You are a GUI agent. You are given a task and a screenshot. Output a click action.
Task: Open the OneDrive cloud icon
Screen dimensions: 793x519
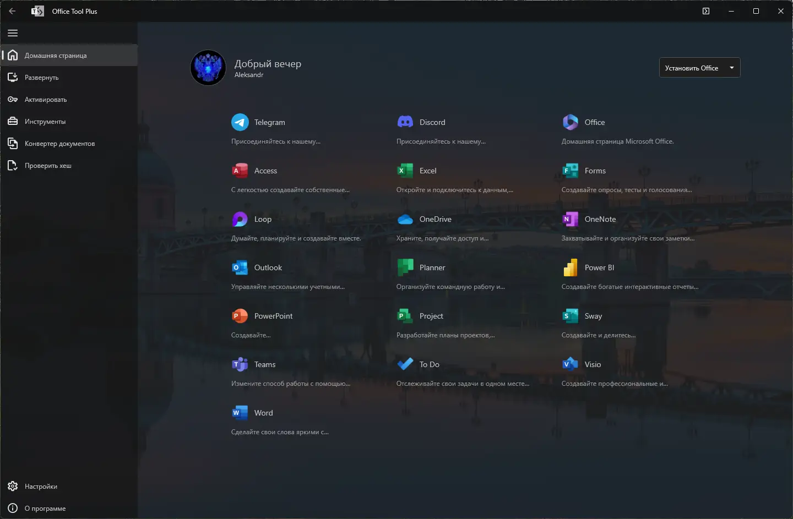pyautogui.click(x=405, y=219)
